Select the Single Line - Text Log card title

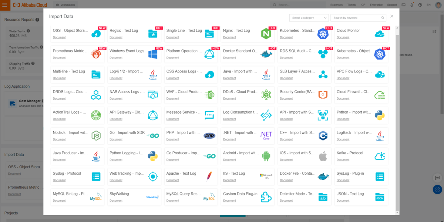pyautogui.click(x=184, y=30)
